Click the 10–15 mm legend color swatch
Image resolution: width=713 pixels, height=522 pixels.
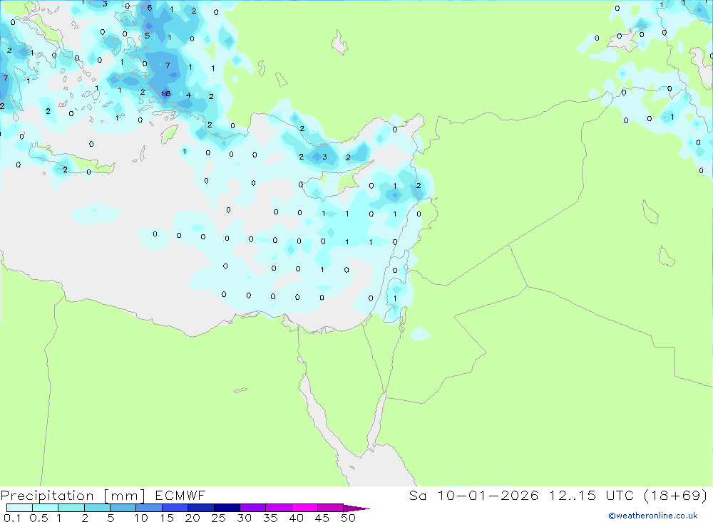[x=149, y=508]
